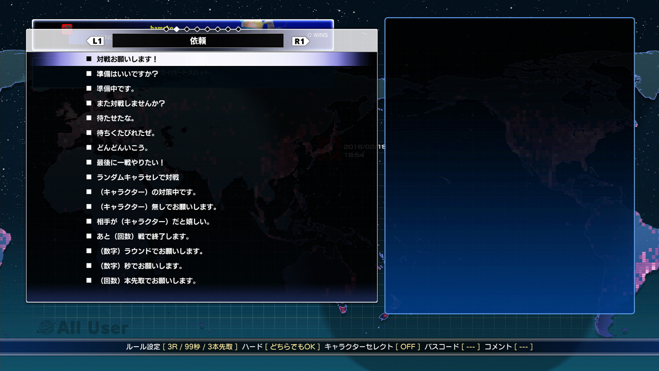The width and height of the screenshot is (659, 371).
Task: Click the L1 previous category icon
Action: [x=95, y=41]
